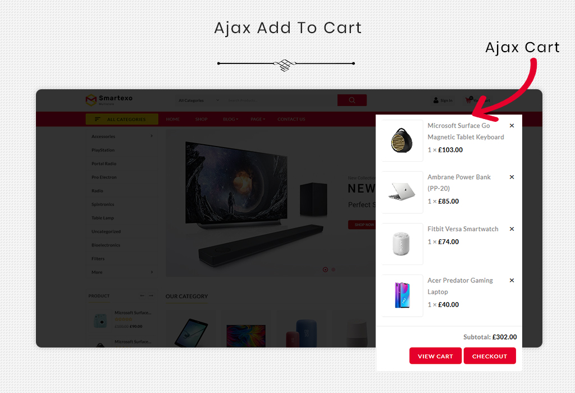Remove Ambrane Power Bank from cart
Viewport: 575px width, 393px height.
point(512,177)
